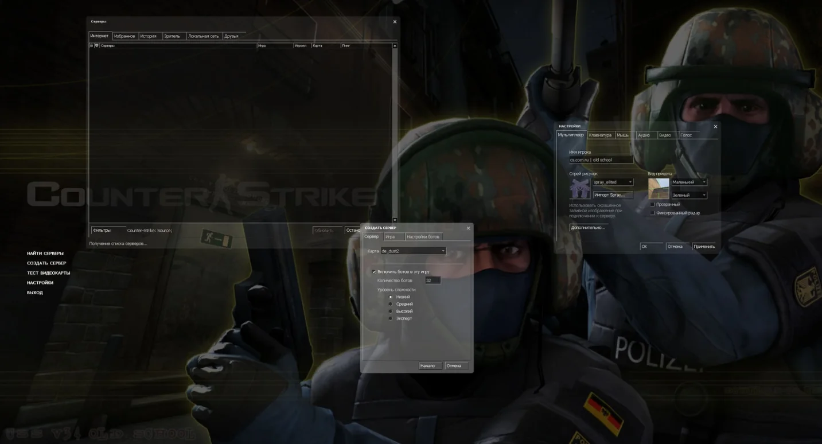
Task: Click the server list scroll down arrow
Action: click(x=395, y=220)
